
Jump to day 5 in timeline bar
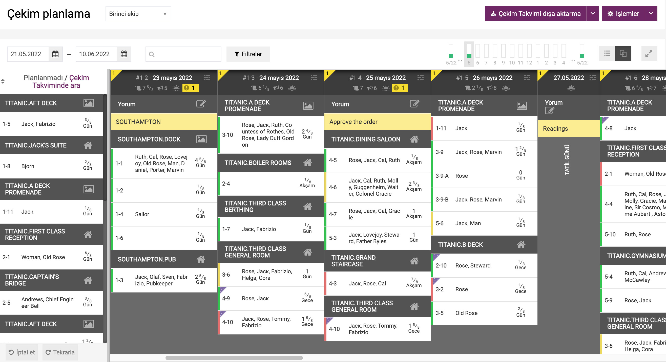click(x=469, y=54)
